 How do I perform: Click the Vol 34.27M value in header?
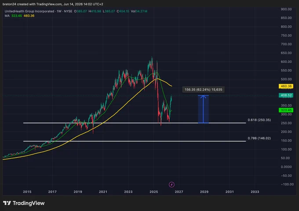[139, 11]
